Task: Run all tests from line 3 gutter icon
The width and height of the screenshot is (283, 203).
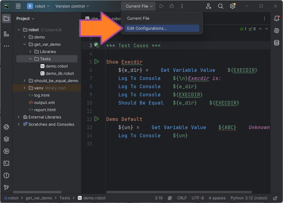Action: coord(97,45)
